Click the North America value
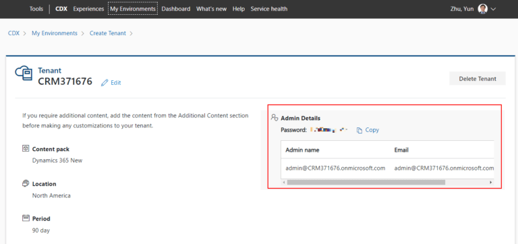 [x=51, y=195]
